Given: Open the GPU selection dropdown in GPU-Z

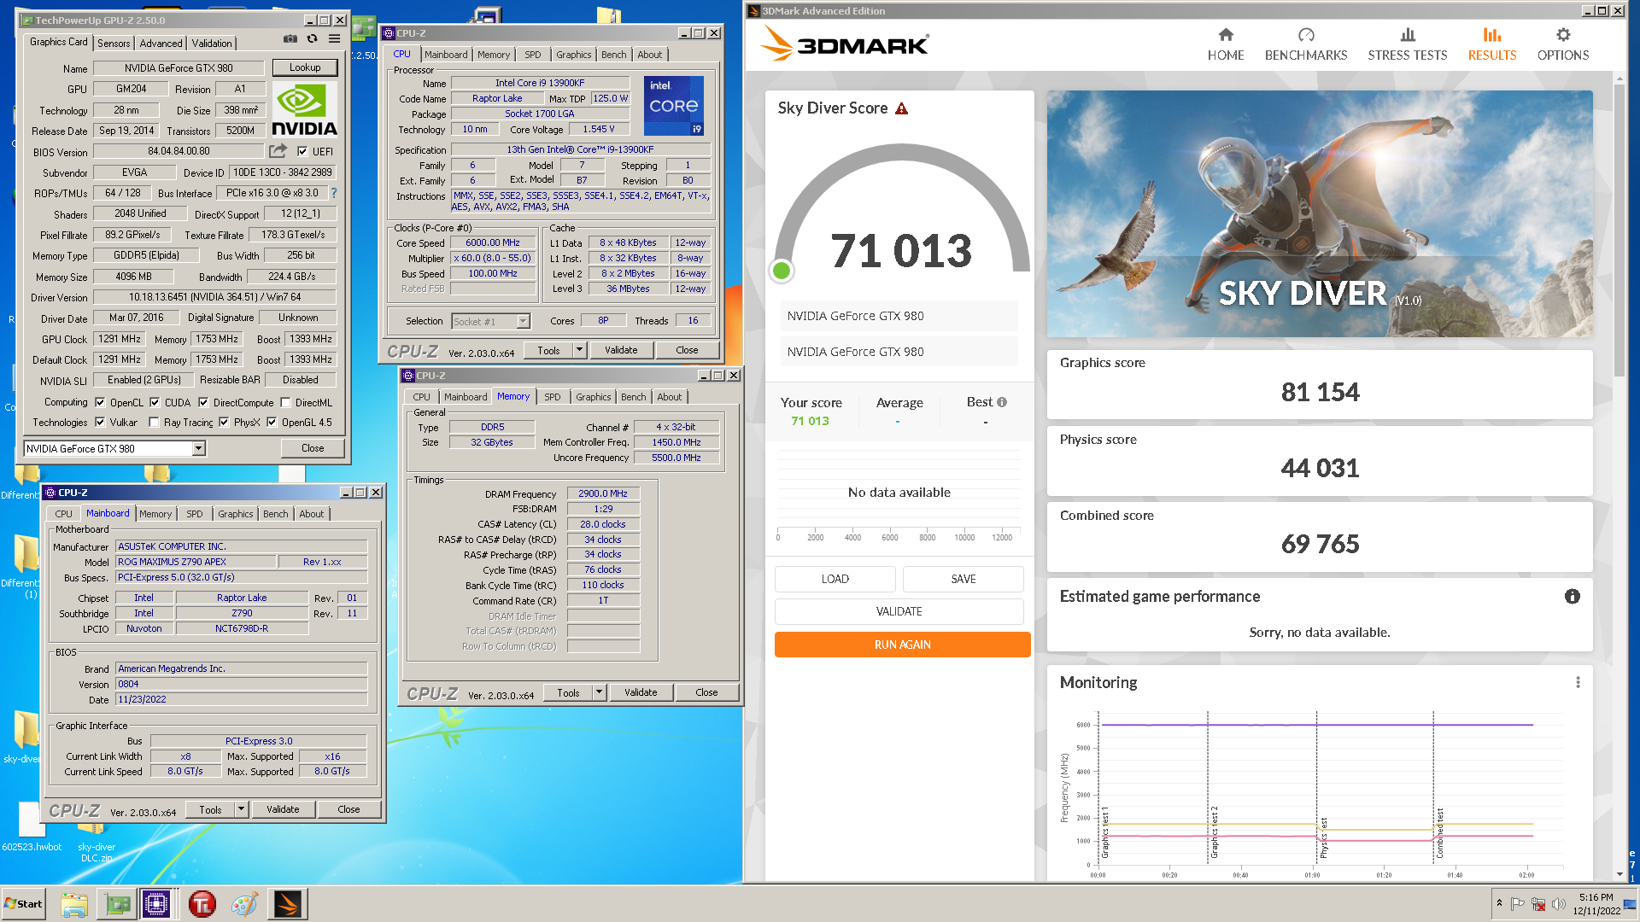Looking at the screenshot, I should coord(198,448).
